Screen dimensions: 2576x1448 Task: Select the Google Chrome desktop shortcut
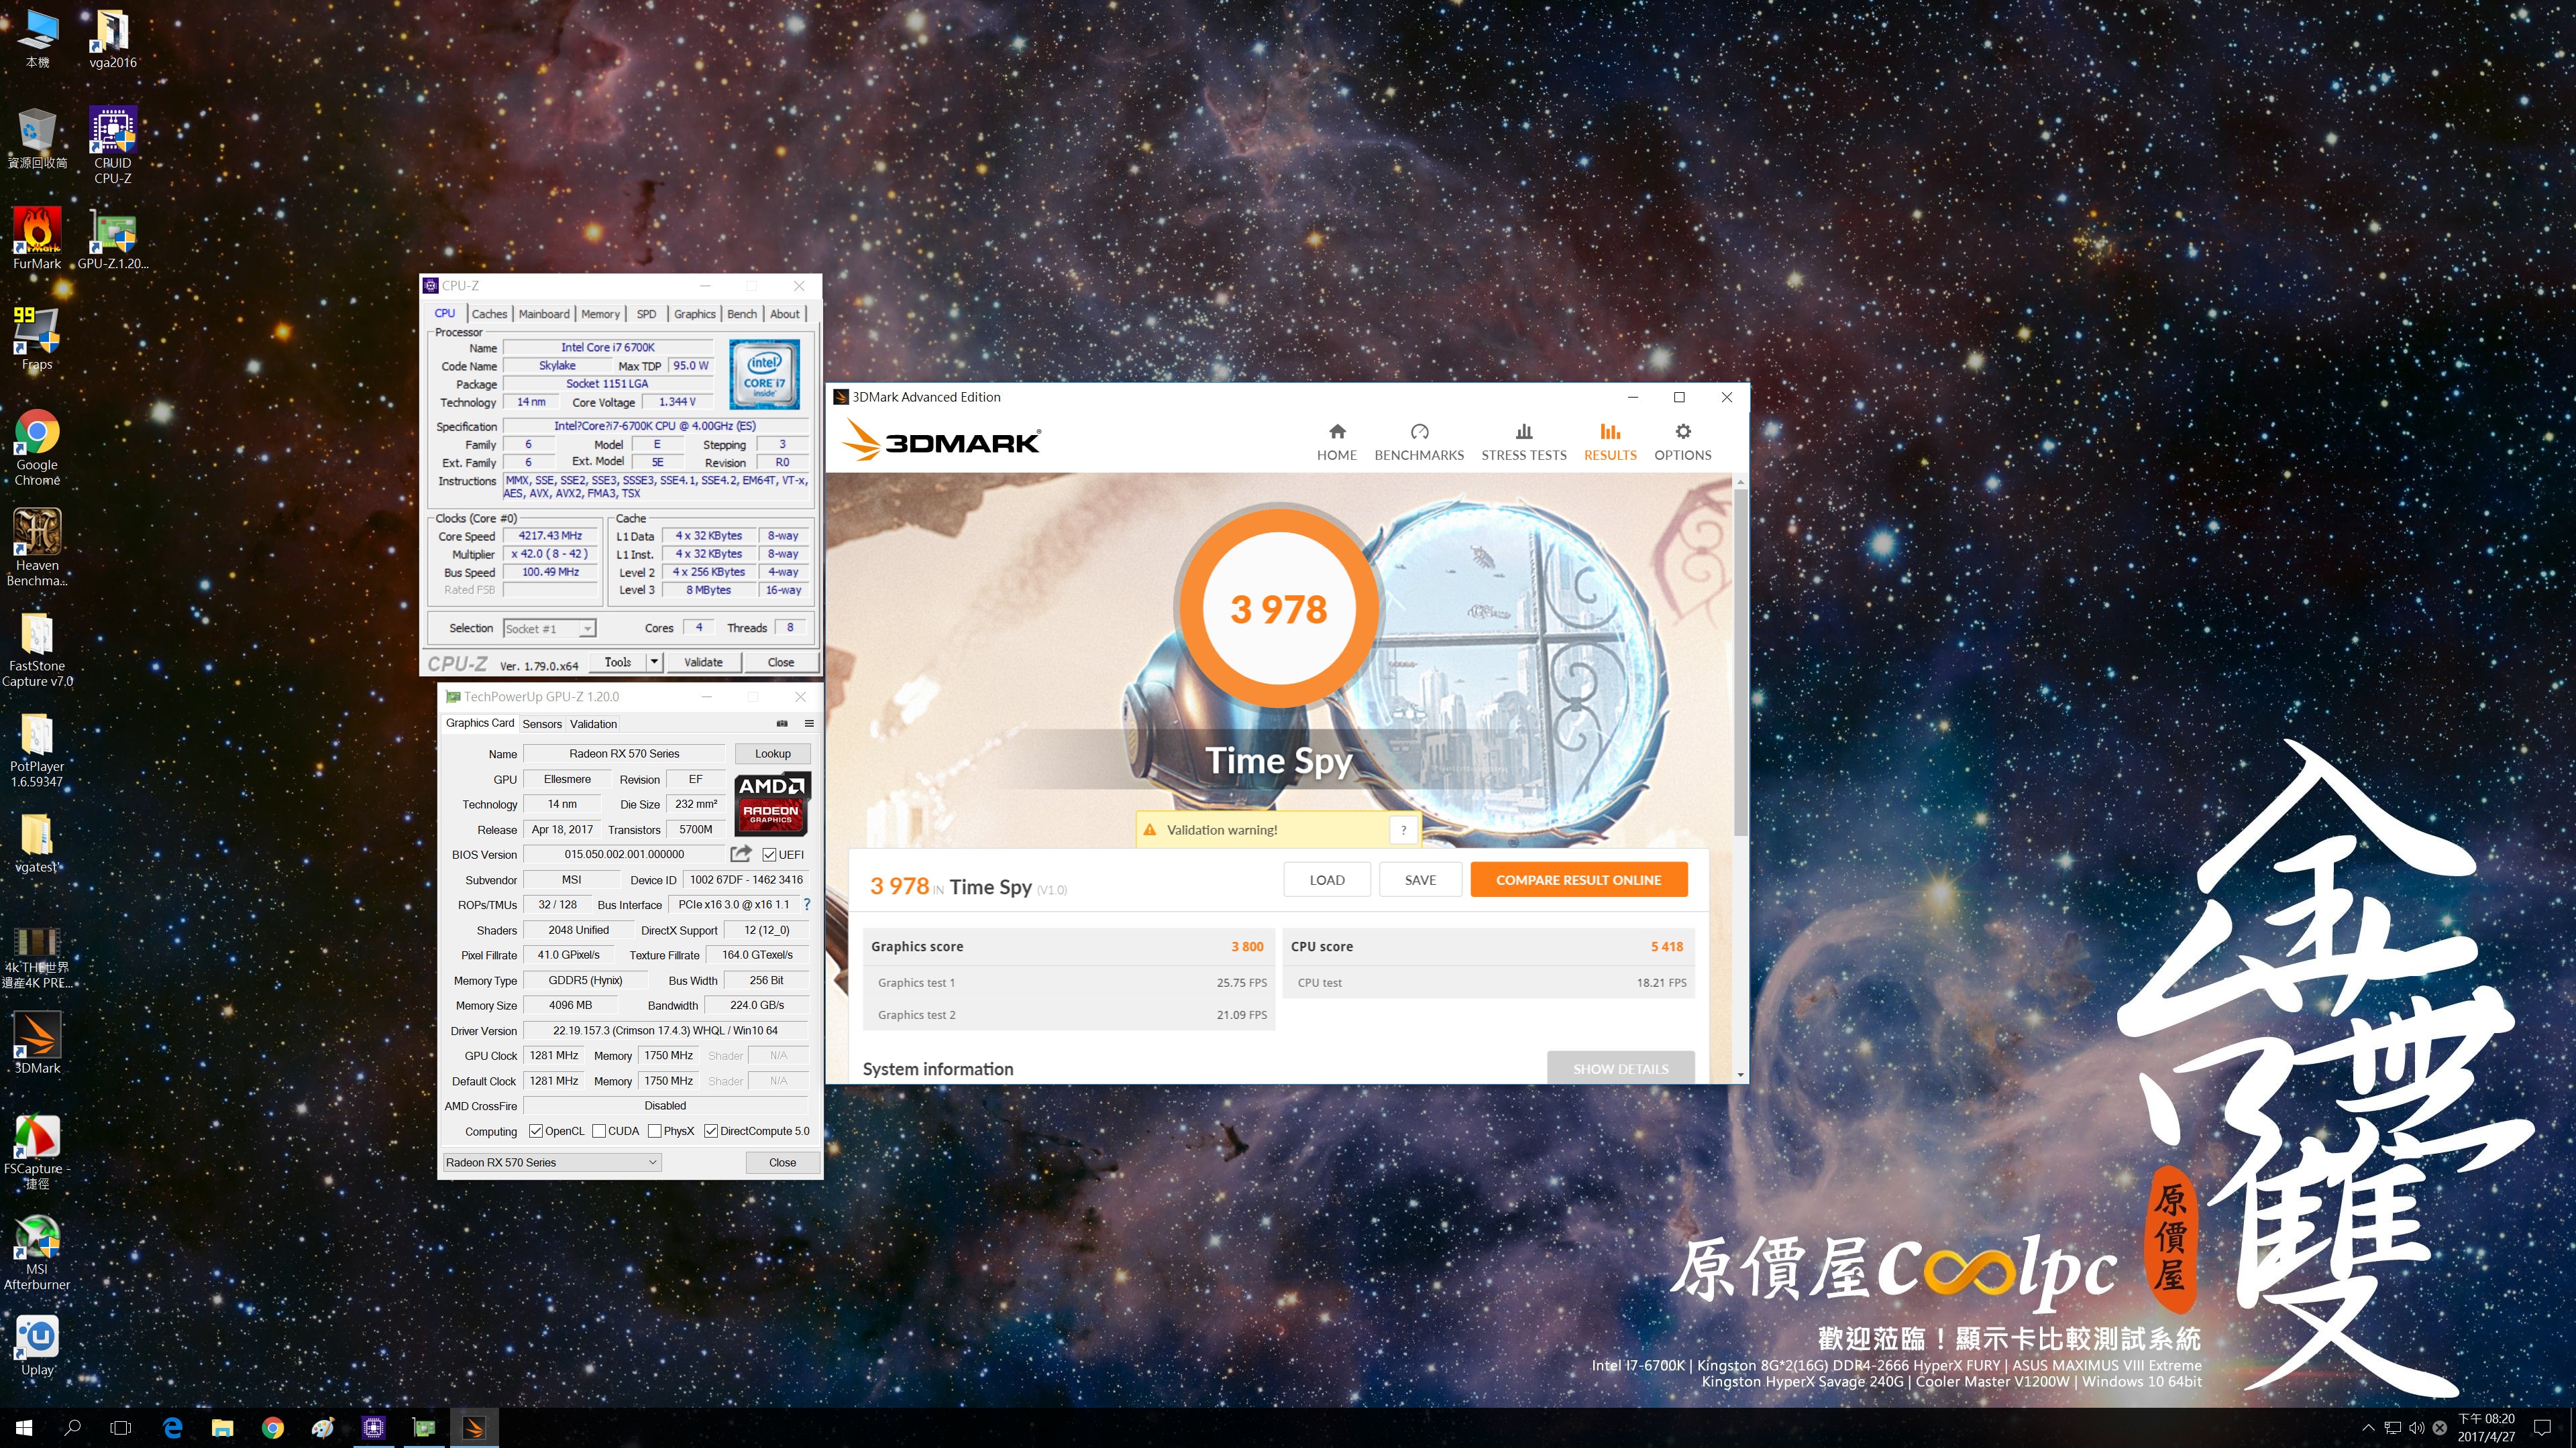pyautogui.click(x=37, y=448)
